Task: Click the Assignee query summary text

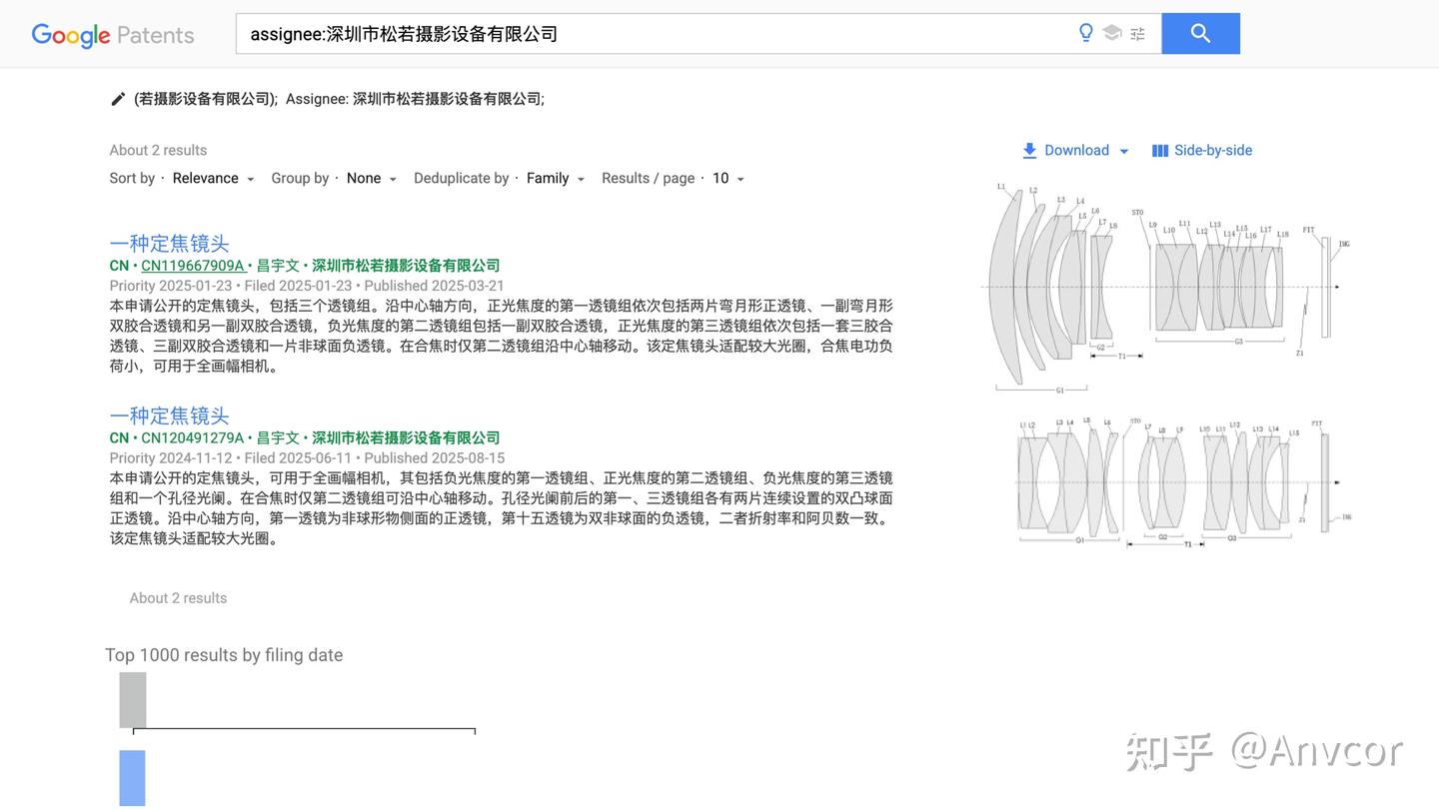Action: tap(415, 99)
